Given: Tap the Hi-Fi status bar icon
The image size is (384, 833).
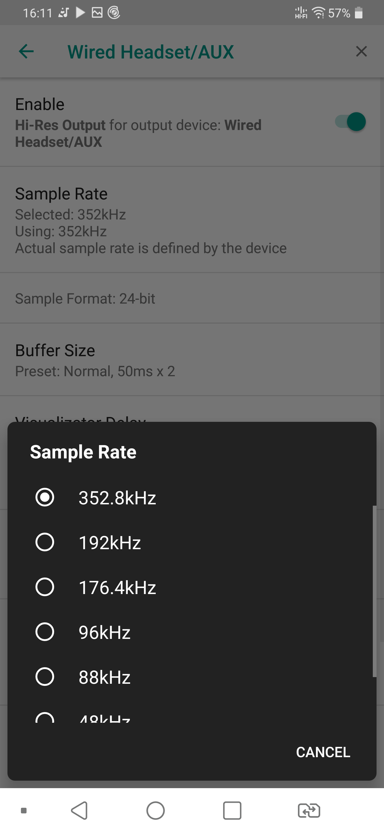Looking at the screenshot, I should [x=301, y=13].
